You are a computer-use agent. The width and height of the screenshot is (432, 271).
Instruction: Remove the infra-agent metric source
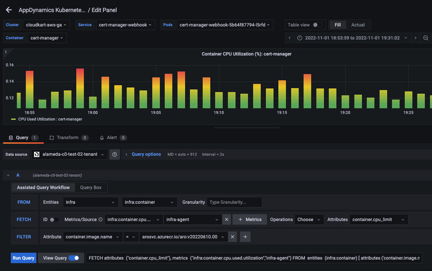[227, 219]
